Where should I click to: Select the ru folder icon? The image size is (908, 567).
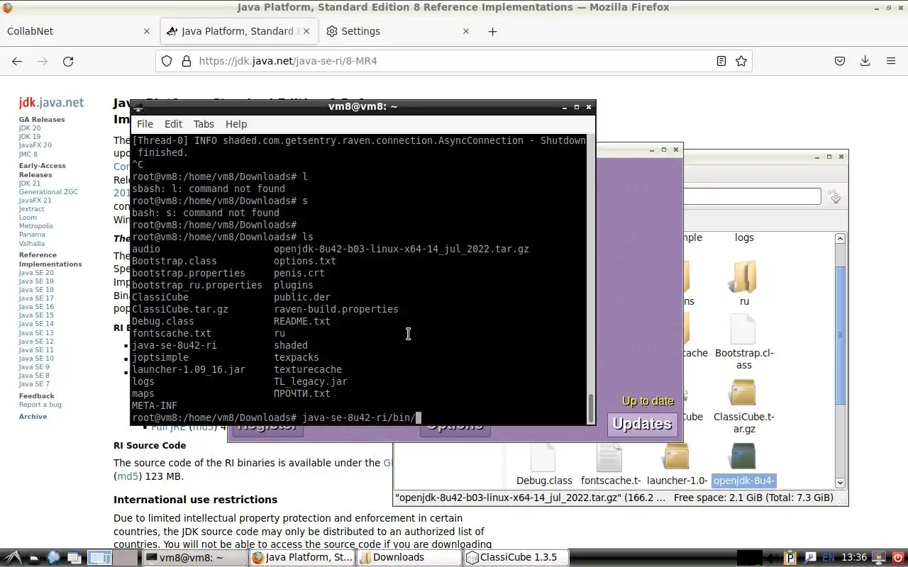[x=744, y=276]
